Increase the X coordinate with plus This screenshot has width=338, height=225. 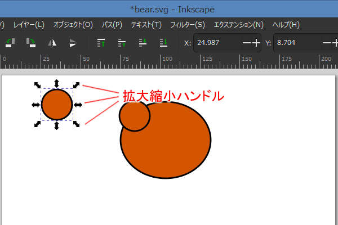click(256, 43)
